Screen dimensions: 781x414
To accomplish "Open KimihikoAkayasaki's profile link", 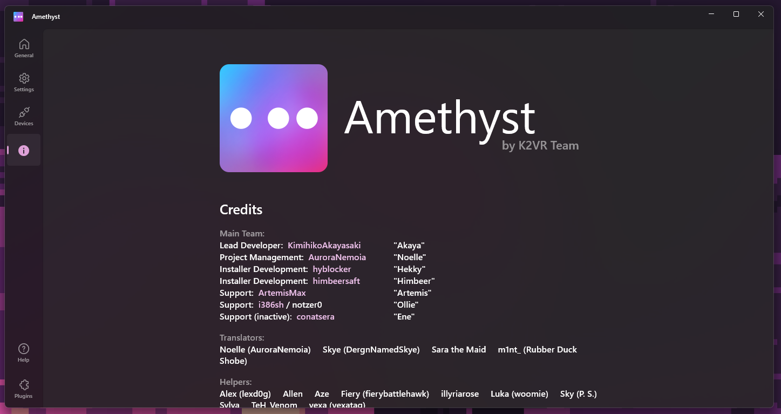I will (324, 245).
